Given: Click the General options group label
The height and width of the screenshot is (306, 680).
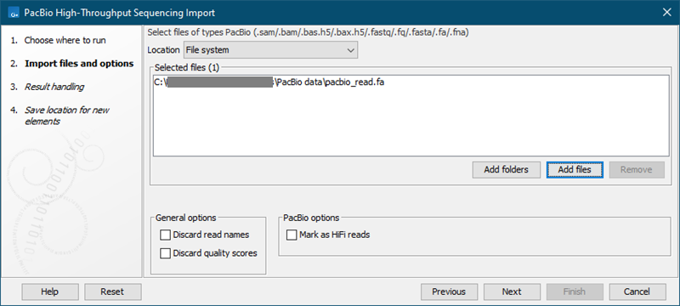Looking at the screenshot, I should click(x=185, y=218).
